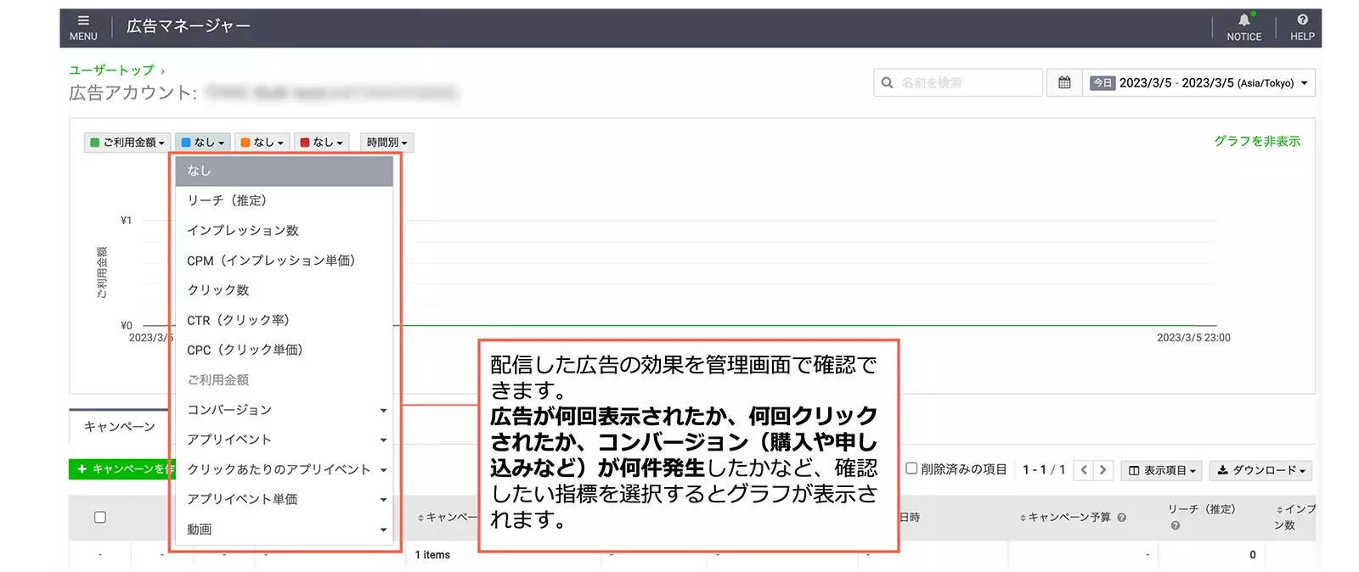
Task: Click the calendar date picker icon
Action: (1064, 83)
